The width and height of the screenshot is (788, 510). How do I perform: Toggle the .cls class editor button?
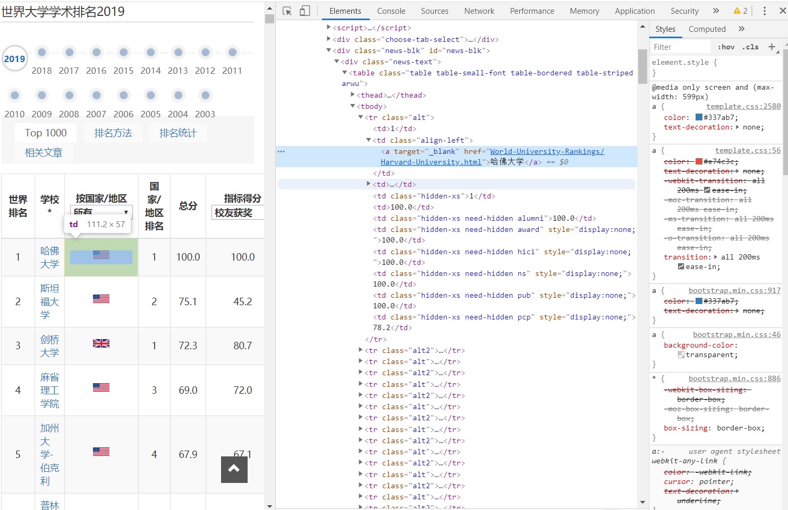(x=750, y=47)
